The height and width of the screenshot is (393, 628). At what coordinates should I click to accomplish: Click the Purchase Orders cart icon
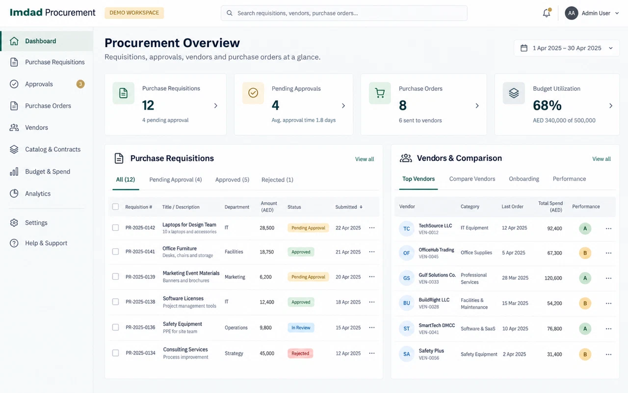tap(380, 93)
